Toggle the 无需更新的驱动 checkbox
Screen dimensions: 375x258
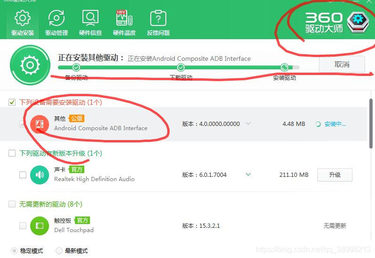click(12, 204)
